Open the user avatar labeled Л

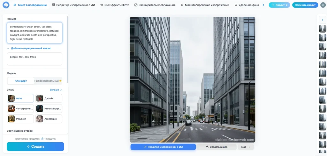(x=323, y=5)
